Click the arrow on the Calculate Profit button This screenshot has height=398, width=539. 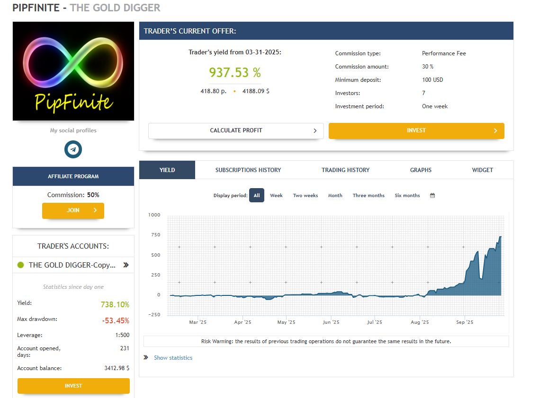[315, 131]
